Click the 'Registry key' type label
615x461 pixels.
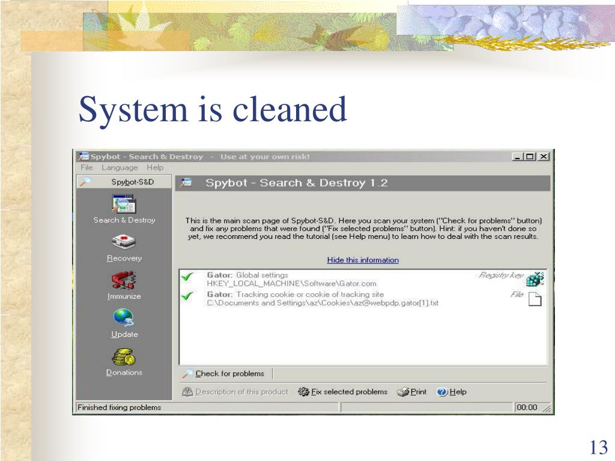501,275
